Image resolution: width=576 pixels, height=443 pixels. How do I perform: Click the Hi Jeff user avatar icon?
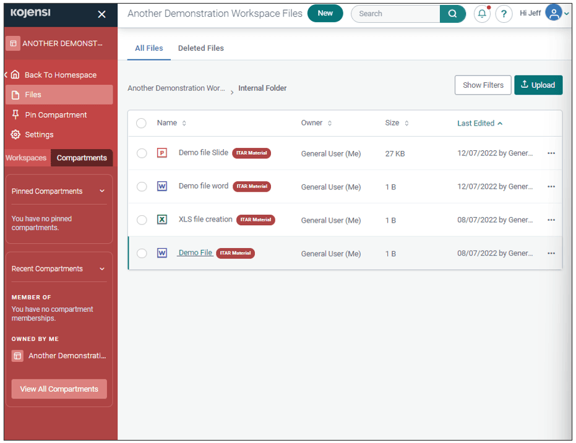coord(554,13)
